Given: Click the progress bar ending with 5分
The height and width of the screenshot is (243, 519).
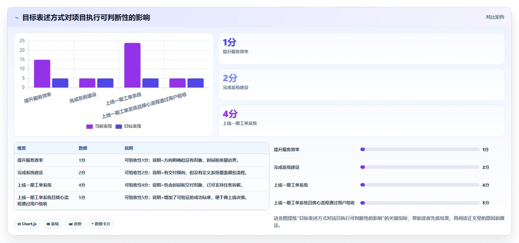Looking at the screenshot, I should [420, 203].
